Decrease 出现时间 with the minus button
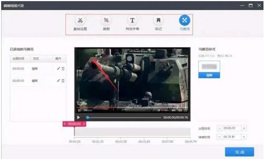 click(220, 128)
